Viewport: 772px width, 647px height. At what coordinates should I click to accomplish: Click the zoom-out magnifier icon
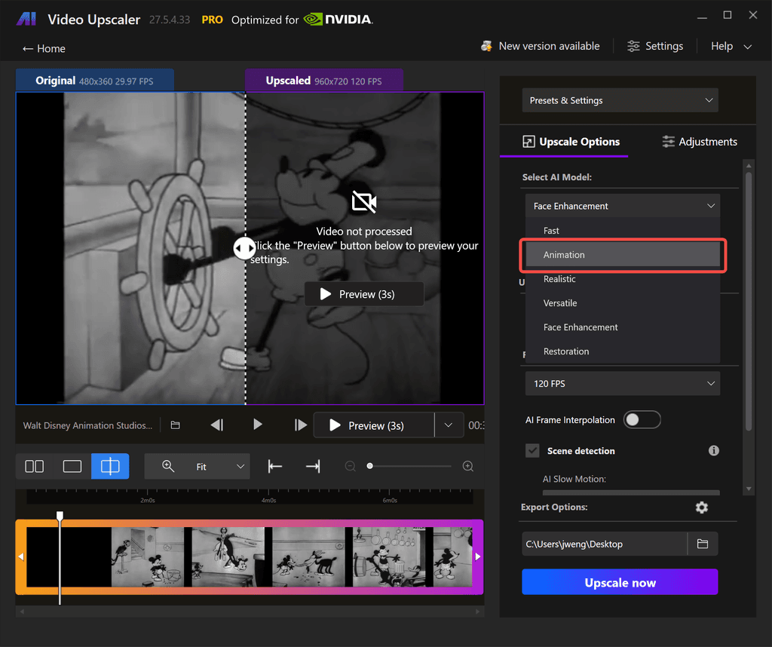pyautogui.click(x=350, y=466)
